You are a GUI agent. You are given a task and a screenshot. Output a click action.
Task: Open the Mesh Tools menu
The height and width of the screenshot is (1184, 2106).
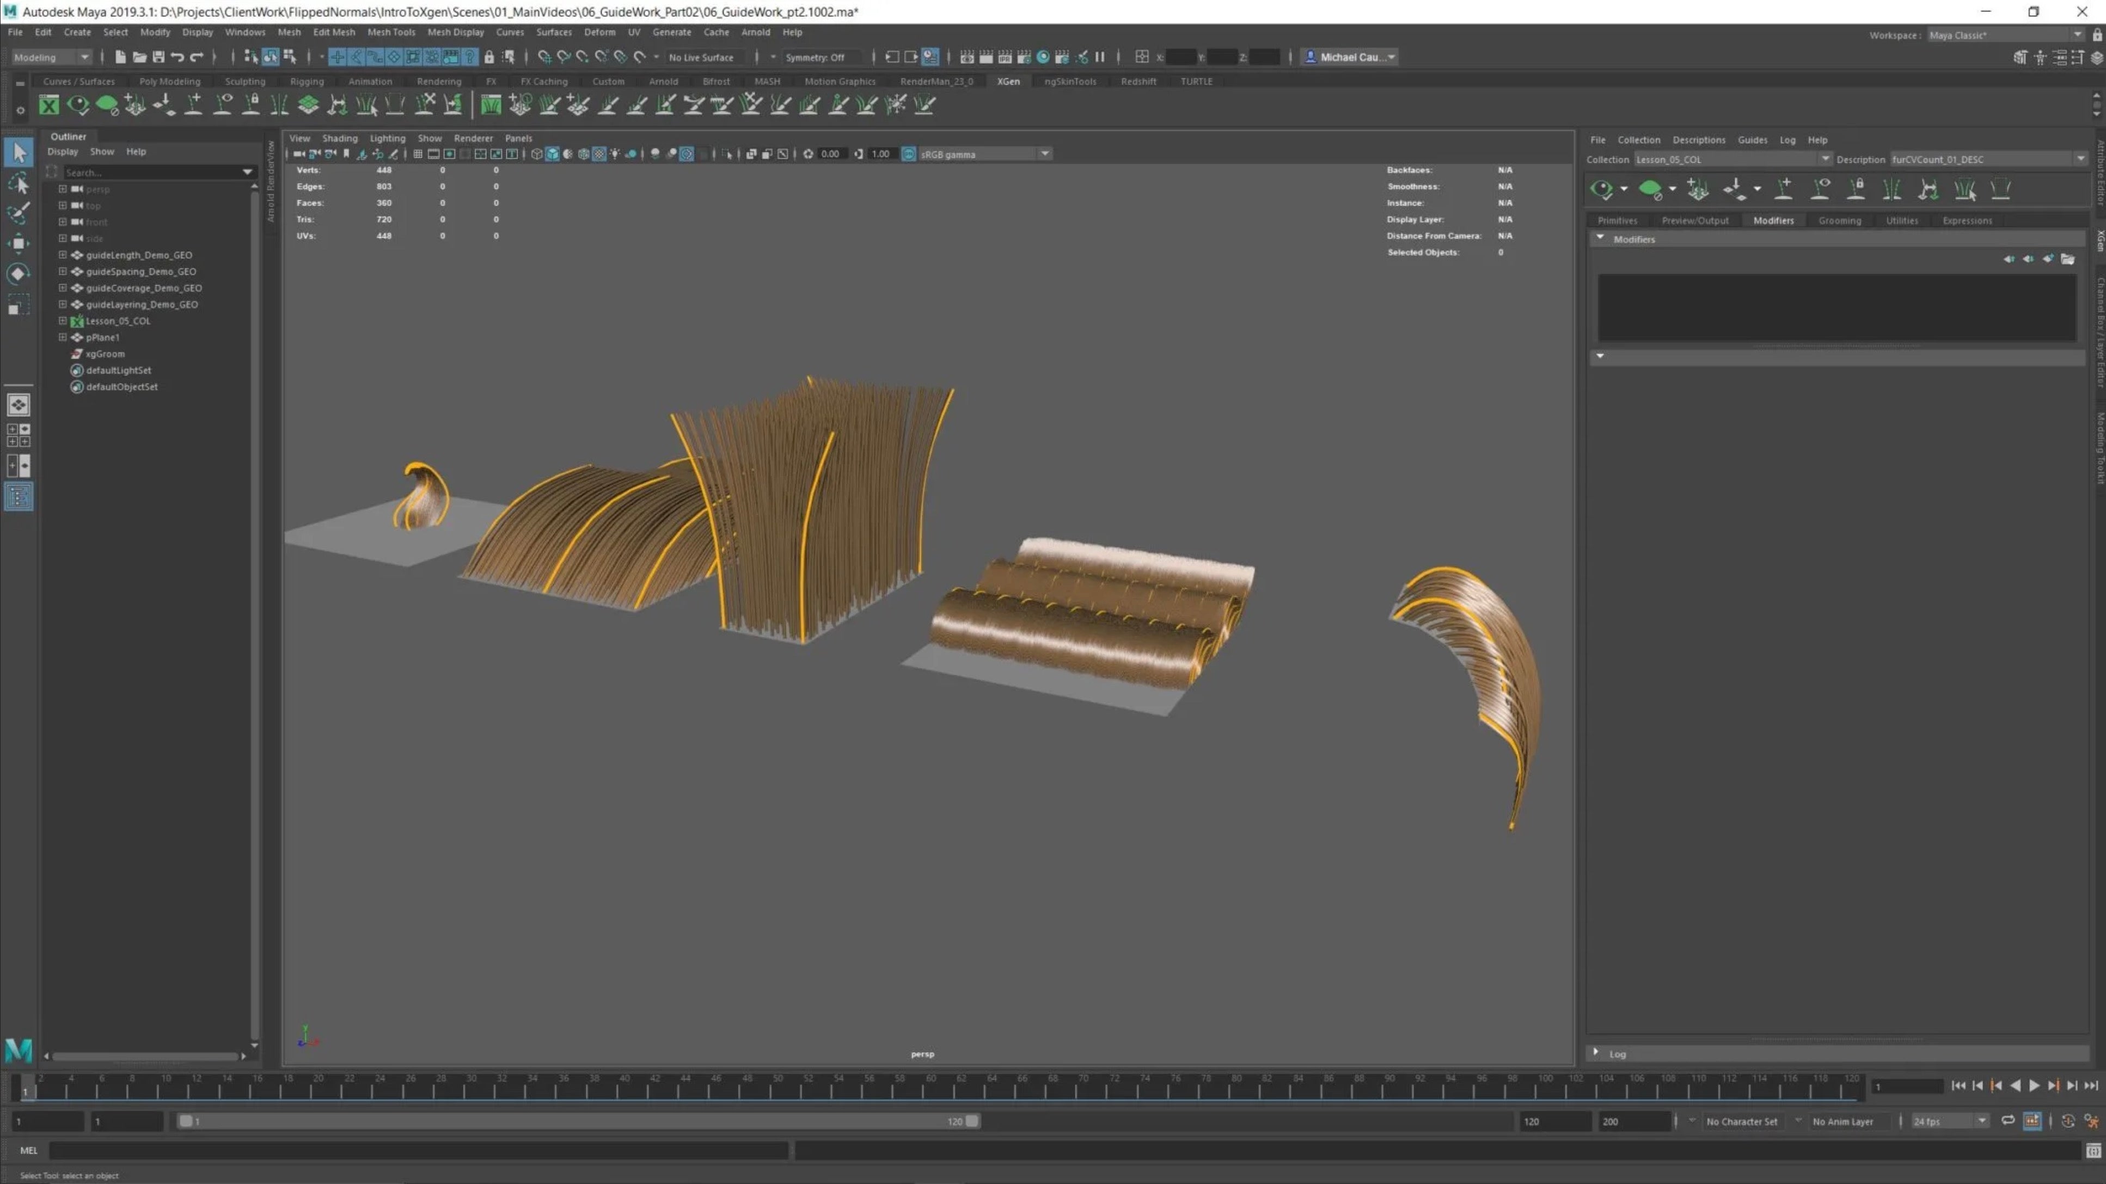(x=391, y=32)
